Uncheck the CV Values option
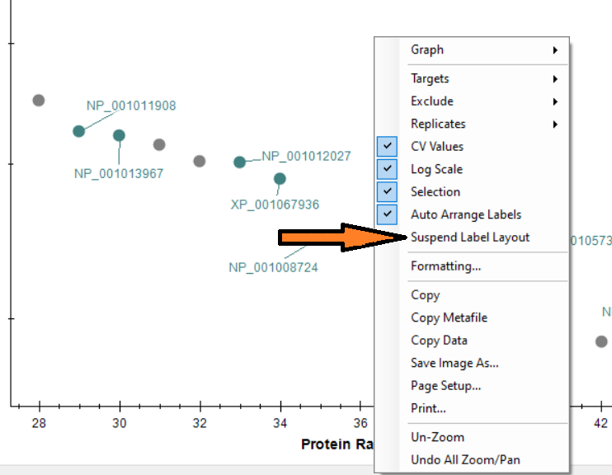The width and height of the screenshot is (612, 475). pyautogui.click(x=437, y=147)
